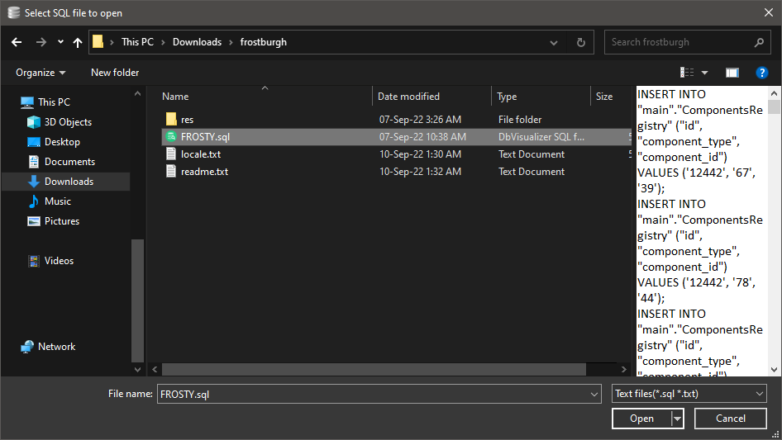Click the Back navigation arrow
Image resolution: width=782 pixels, height=440 pixels.
(17, 42)
